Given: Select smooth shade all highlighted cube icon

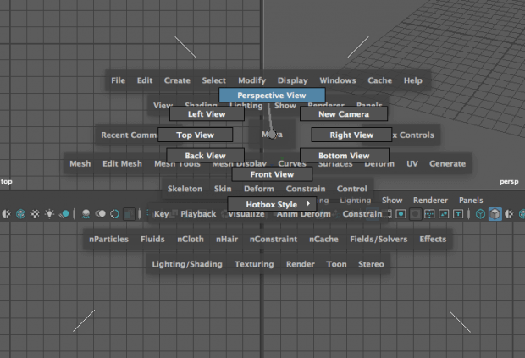Looking at the screenshot, I should tap(495, 213).
